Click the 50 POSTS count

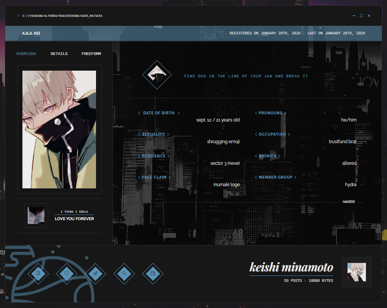tap(293, 281)
